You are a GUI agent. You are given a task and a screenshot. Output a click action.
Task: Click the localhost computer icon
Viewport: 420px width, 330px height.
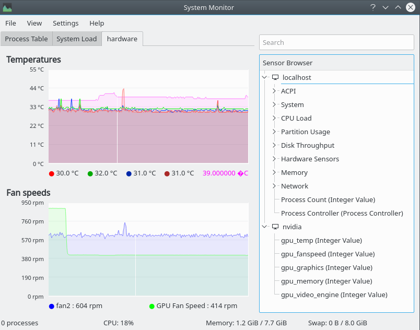click(x=275, y=77)
